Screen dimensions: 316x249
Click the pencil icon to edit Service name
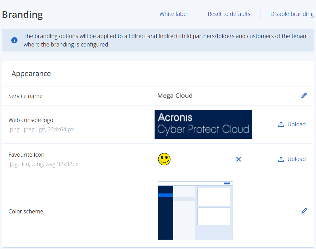tap(304, 95)
